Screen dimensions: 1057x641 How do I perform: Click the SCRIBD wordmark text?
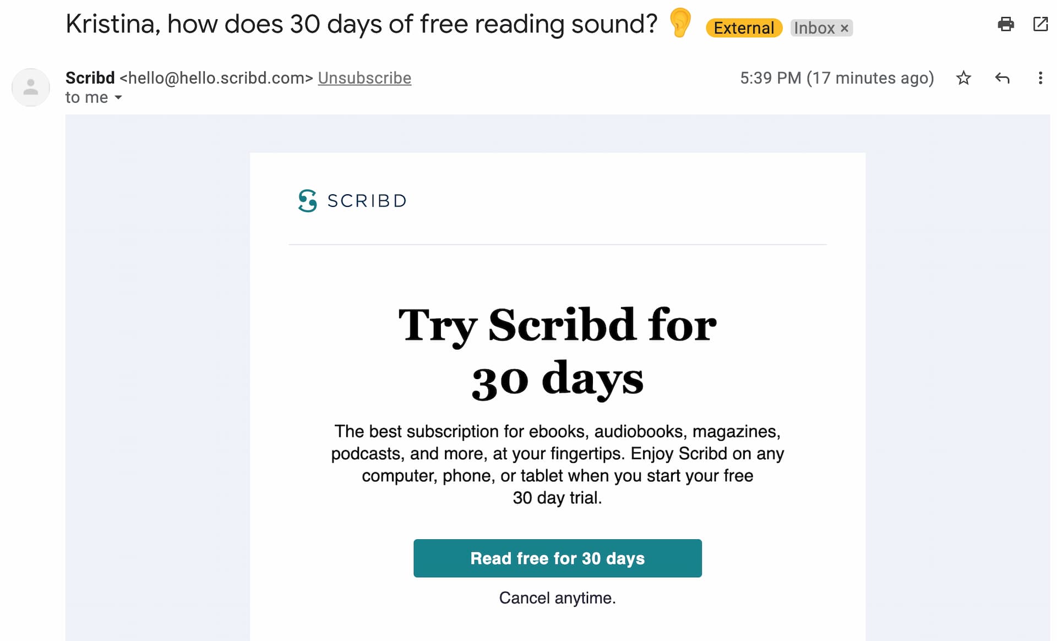point(367,201)
